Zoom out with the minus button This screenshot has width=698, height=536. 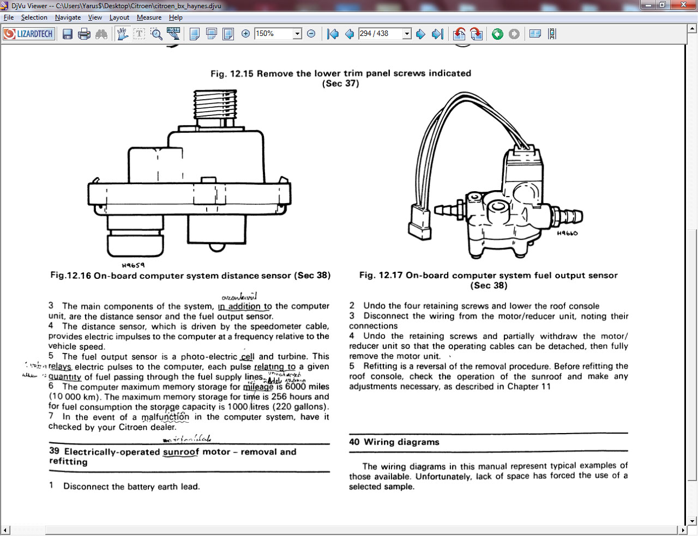(x=311, y=34)
